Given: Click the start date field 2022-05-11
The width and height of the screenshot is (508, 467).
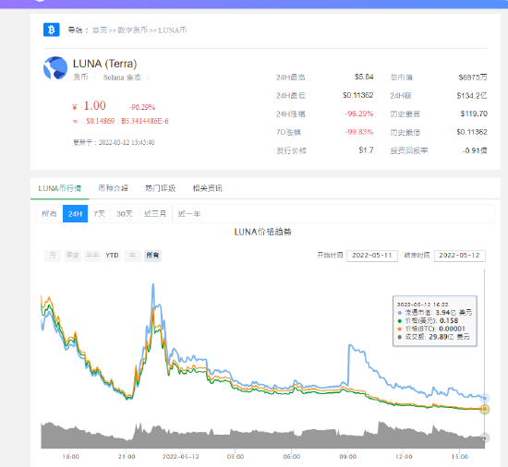Looking at the screenshot, I should tap(372, 256).
